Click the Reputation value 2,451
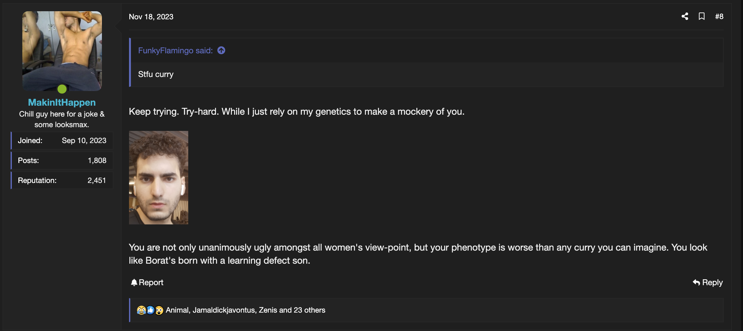This screenshot has height=331, width=743. click(97, 180)
